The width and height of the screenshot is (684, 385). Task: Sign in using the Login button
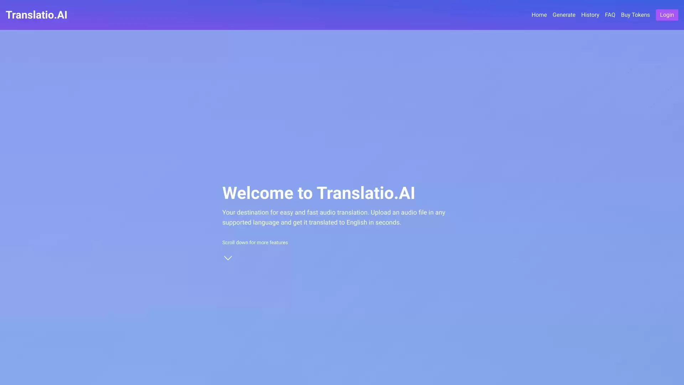[x=666, y=15]
